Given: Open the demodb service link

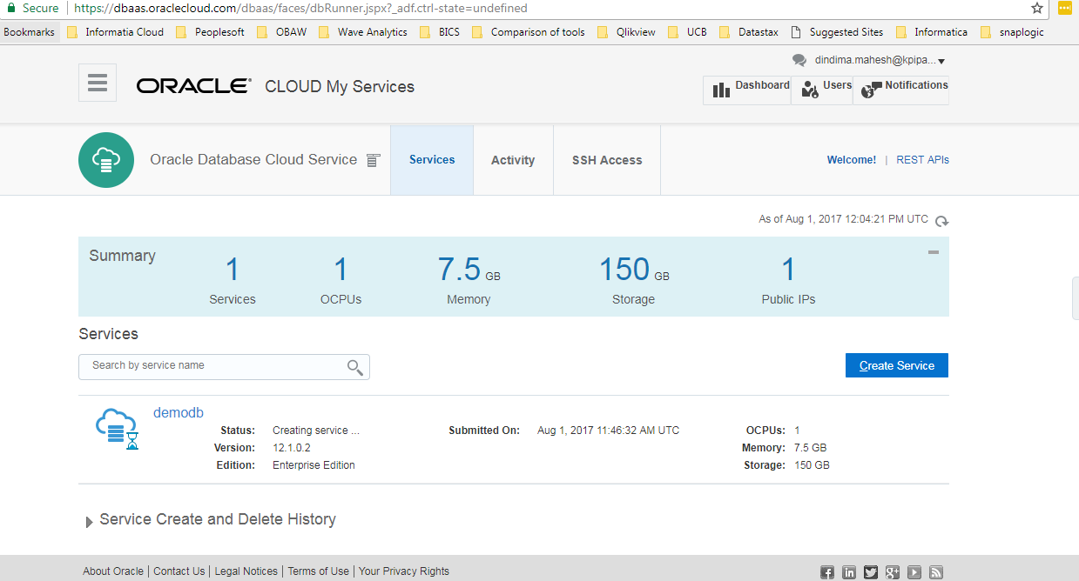Looking at the screenshot, I should 178,412.
